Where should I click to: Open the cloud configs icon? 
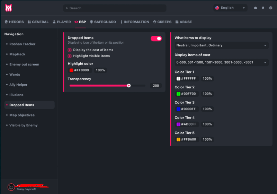pos(256,8)
